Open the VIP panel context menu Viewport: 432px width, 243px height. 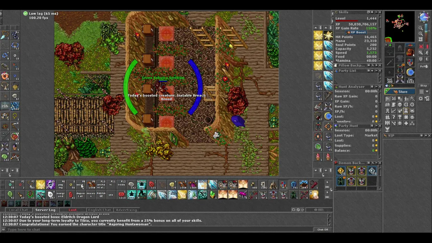422,135
